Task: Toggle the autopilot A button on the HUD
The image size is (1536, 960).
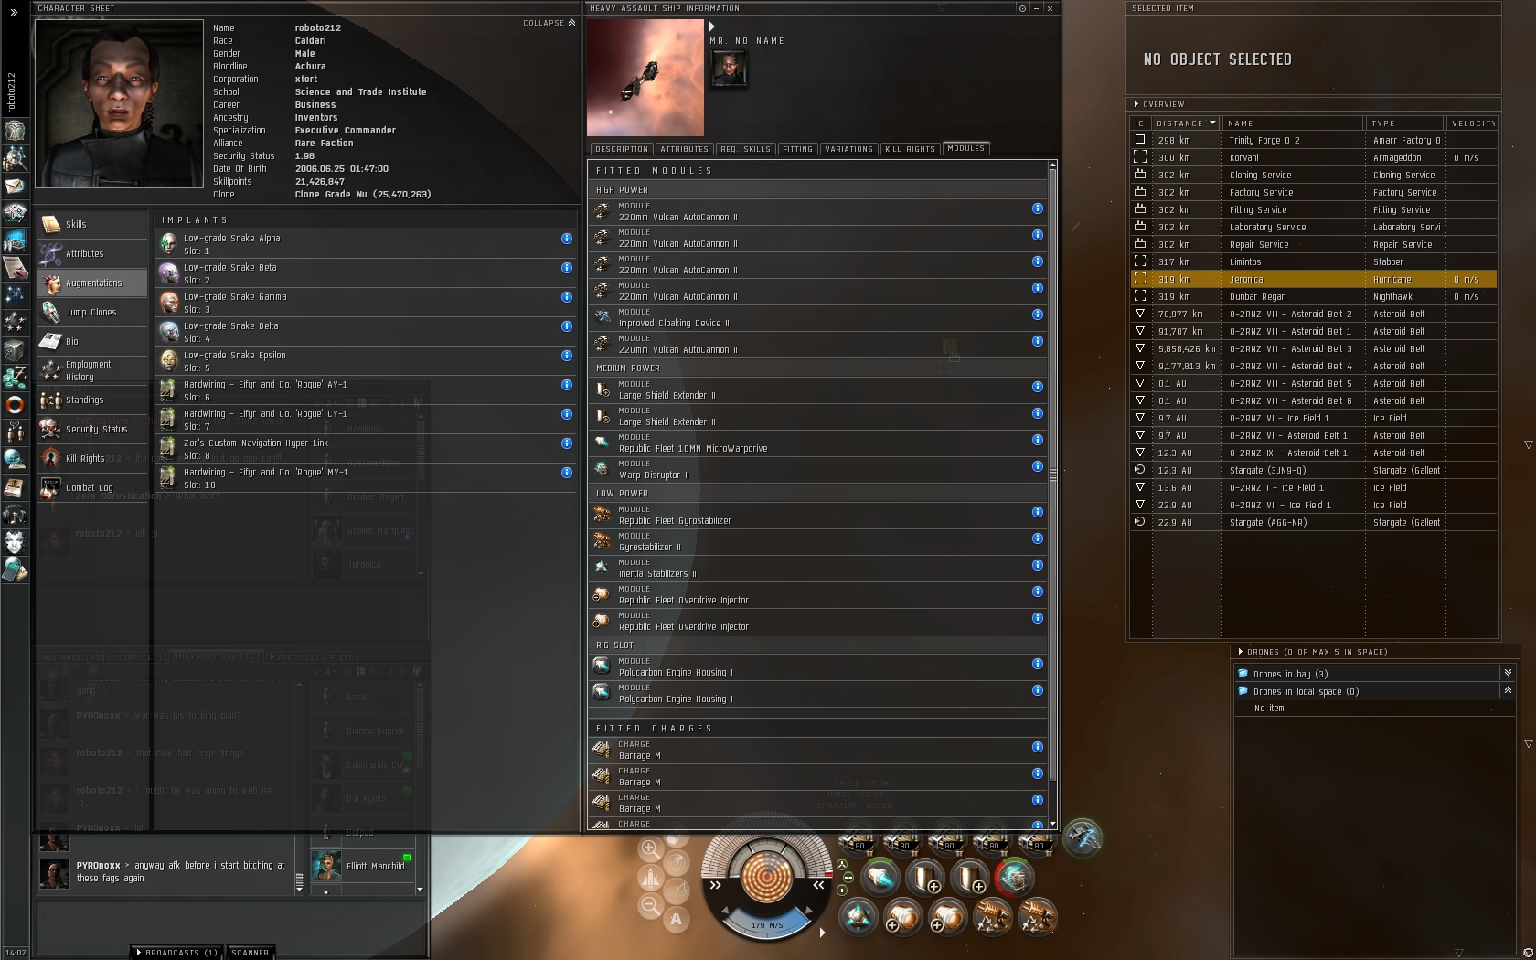Action: tap(676, 920)
